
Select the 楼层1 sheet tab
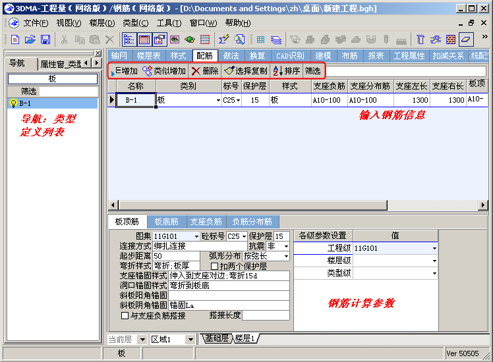tap(245, 338)
